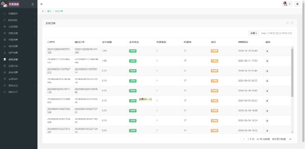Click the orange badge in the 2024-10-20 02:49 row

click(x=214, y=51)
